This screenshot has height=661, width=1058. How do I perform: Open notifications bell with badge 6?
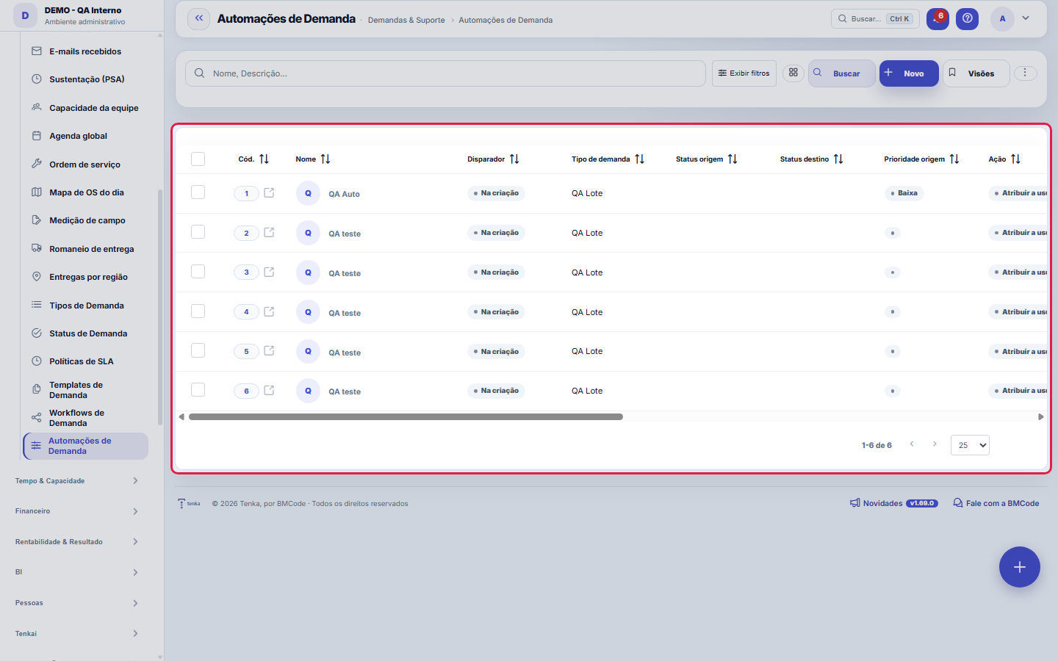tap(938, 19)
